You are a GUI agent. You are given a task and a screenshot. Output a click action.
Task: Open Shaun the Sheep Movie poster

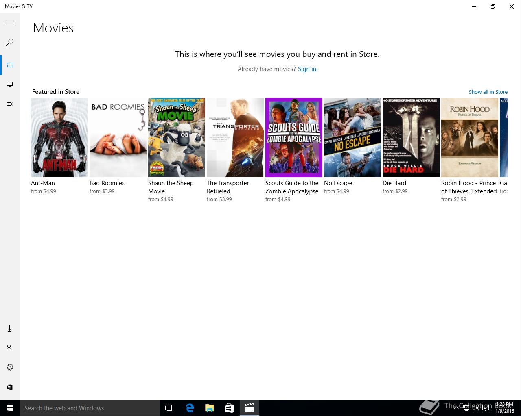tap(177, 137)
